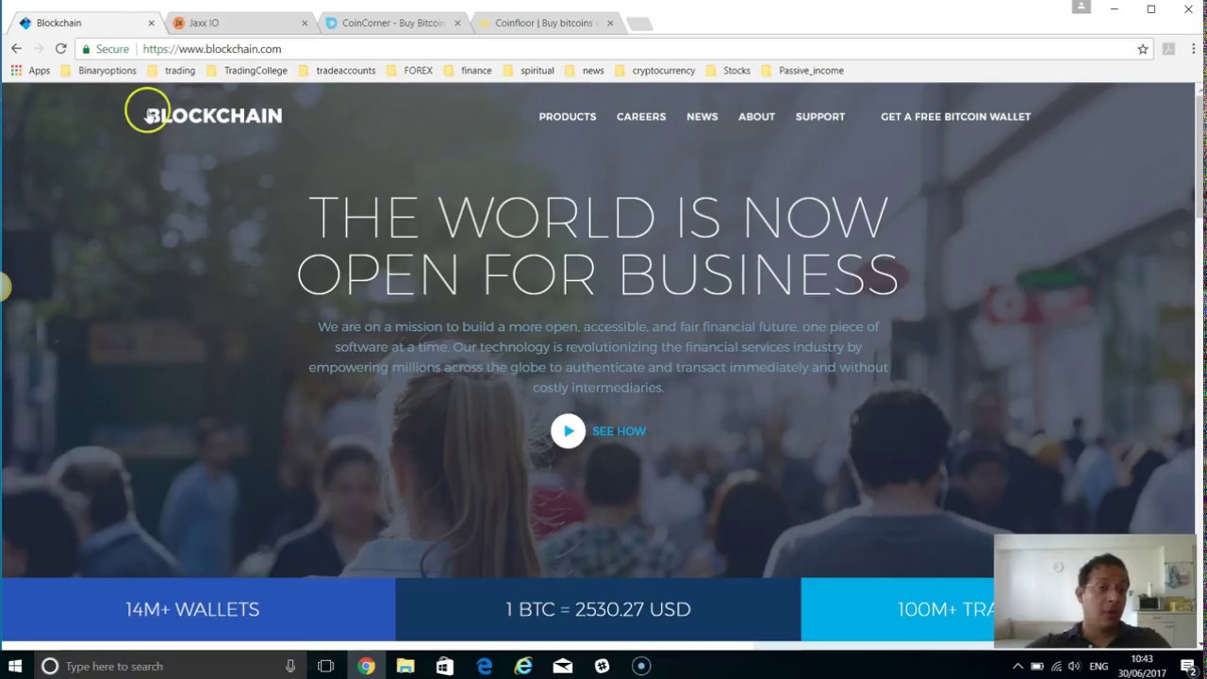Open the Stocks bookmark folder
Image resolution: width=1207 pixels, height=679 pixels.
point(727,71)
